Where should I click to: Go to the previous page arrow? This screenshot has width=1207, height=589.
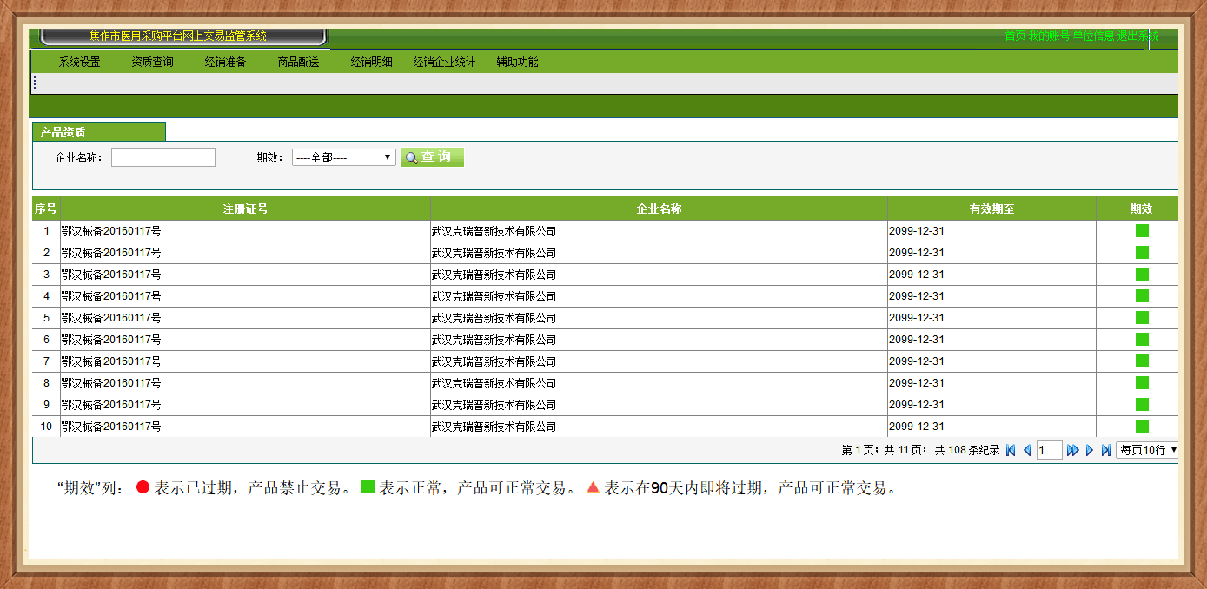pos(1026,450)
